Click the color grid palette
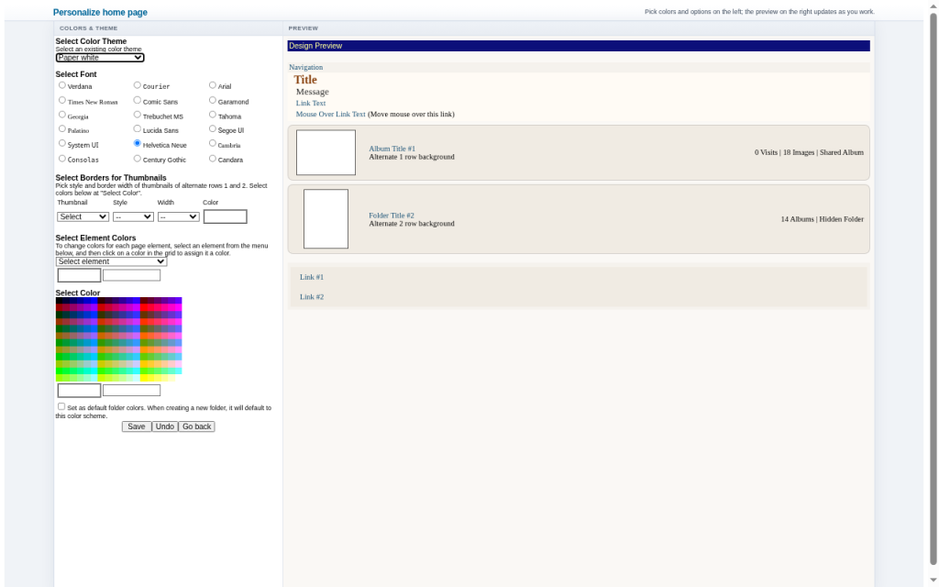This screenshot has width=939, height=587. pos(118,339)
